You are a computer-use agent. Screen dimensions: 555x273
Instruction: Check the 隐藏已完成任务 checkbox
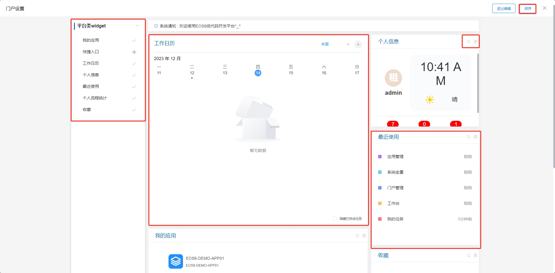tap(334, 219)
